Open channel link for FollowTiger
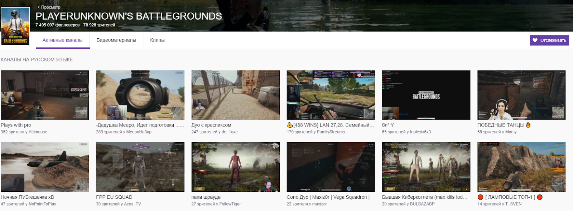The width and height of the screenshot is (573, 211). pos(230,204)
